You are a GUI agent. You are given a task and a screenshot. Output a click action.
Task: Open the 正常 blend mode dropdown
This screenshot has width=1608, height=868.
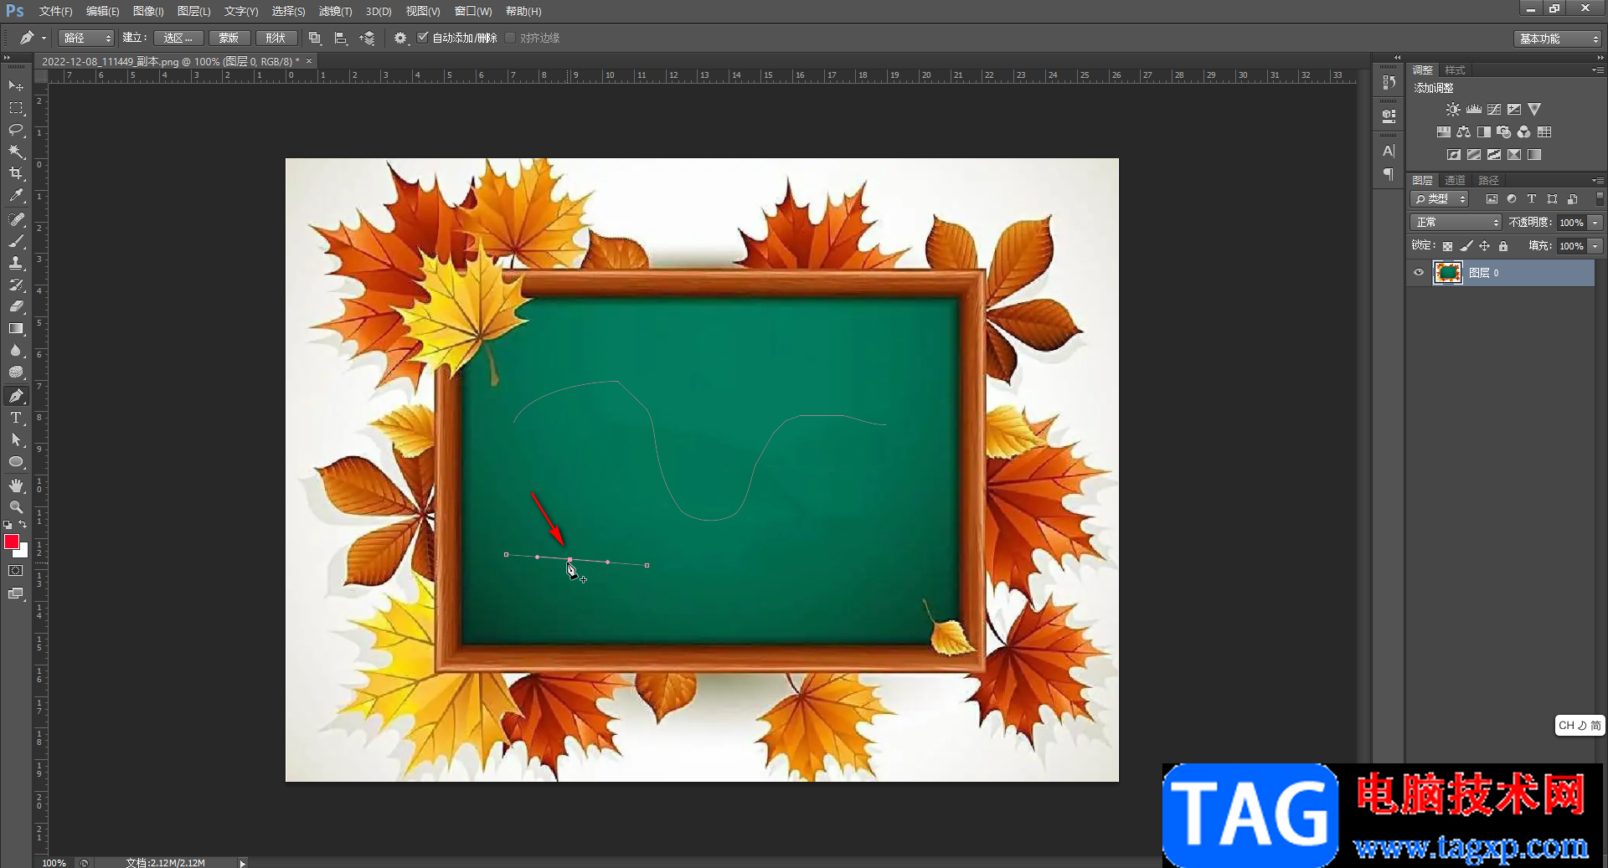tap(1456, 223)
